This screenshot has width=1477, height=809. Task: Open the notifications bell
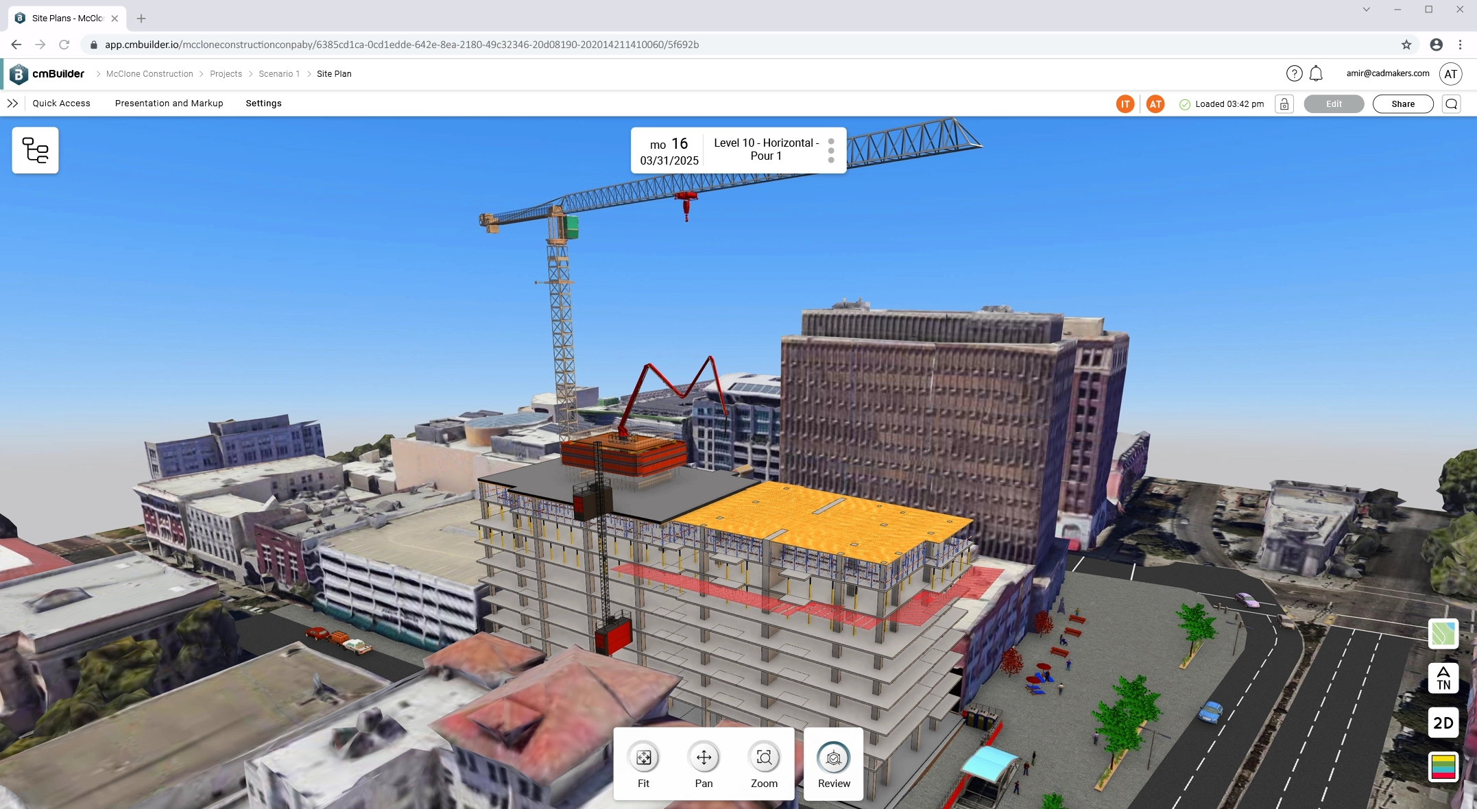[x=1316, y=73]
